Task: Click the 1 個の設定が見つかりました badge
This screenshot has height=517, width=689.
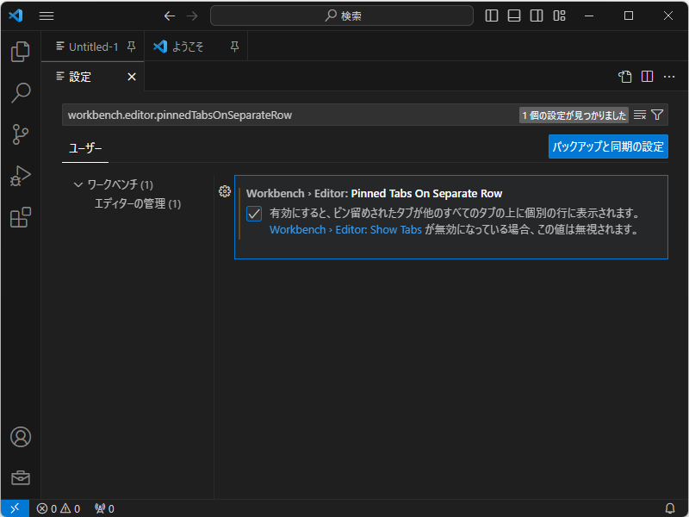Action: point(574,115)
